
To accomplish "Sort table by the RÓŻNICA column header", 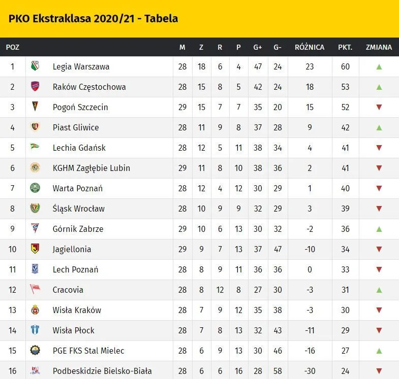I will pos(310,47).
